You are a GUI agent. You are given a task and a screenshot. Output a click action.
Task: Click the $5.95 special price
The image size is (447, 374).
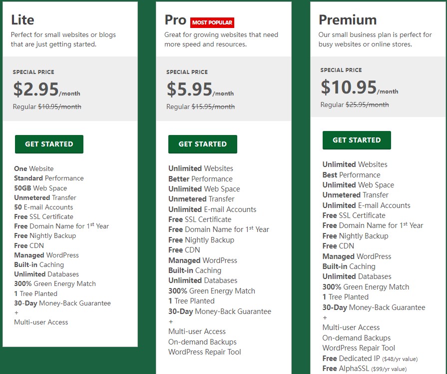[x=190, y=89]
